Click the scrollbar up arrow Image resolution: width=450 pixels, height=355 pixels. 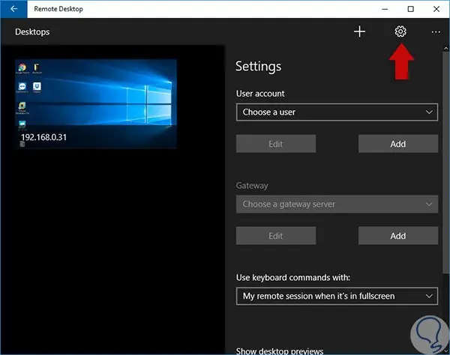click(446, 49)
